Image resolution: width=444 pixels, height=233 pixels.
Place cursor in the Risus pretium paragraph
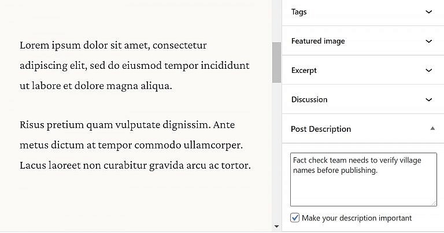coord(134,145)
